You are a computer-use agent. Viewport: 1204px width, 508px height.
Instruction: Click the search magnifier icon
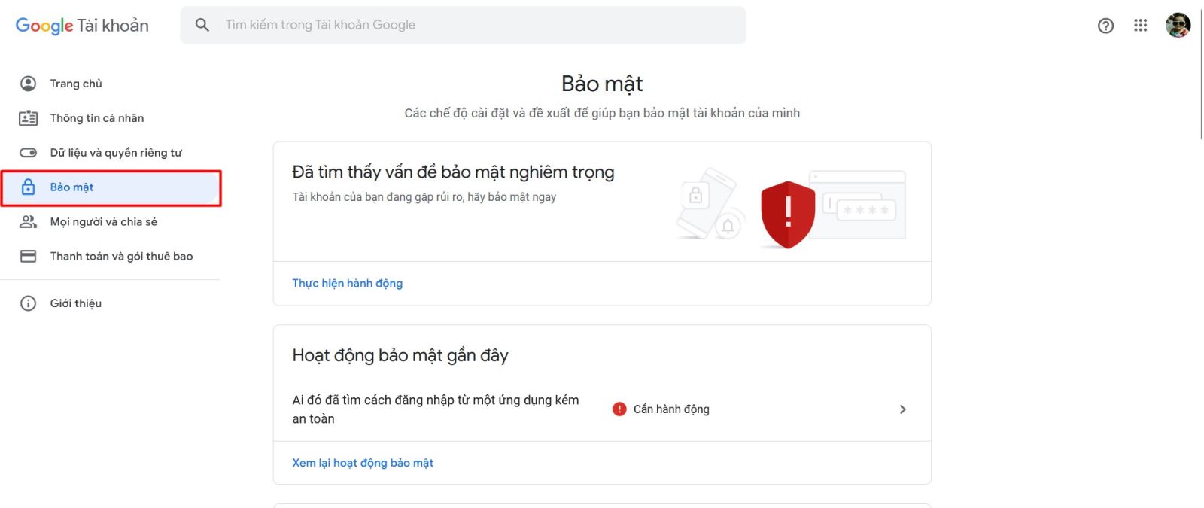pos(202,24)
